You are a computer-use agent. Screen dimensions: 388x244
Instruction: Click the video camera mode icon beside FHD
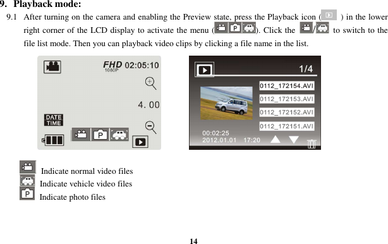pyautogui.click(x=52, y=67)
